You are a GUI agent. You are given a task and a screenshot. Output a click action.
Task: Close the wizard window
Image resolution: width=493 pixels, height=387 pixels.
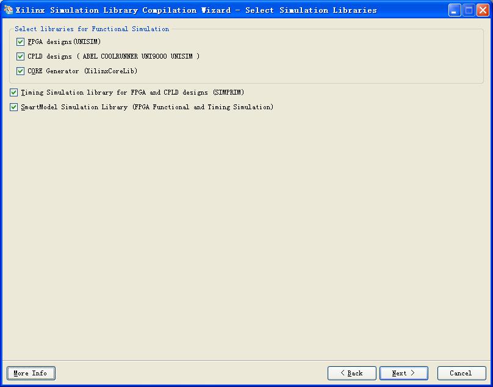483,10
